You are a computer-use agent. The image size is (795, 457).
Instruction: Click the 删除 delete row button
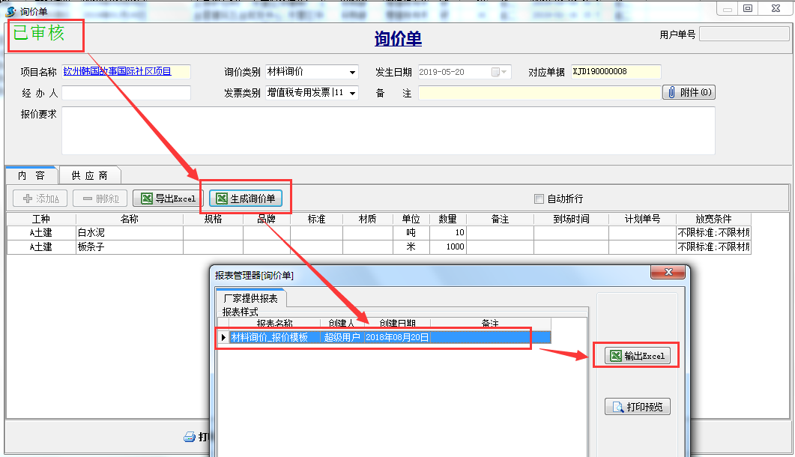100,199
